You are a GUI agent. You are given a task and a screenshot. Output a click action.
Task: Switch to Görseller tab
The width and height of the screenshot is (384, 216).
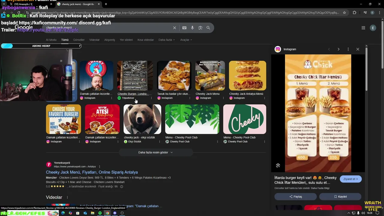pyautogui.click(x=79, y=40)
